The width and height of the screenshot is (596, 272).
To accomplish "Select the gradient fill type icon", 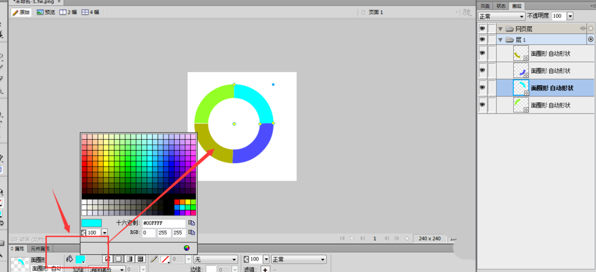I will 129,260.
